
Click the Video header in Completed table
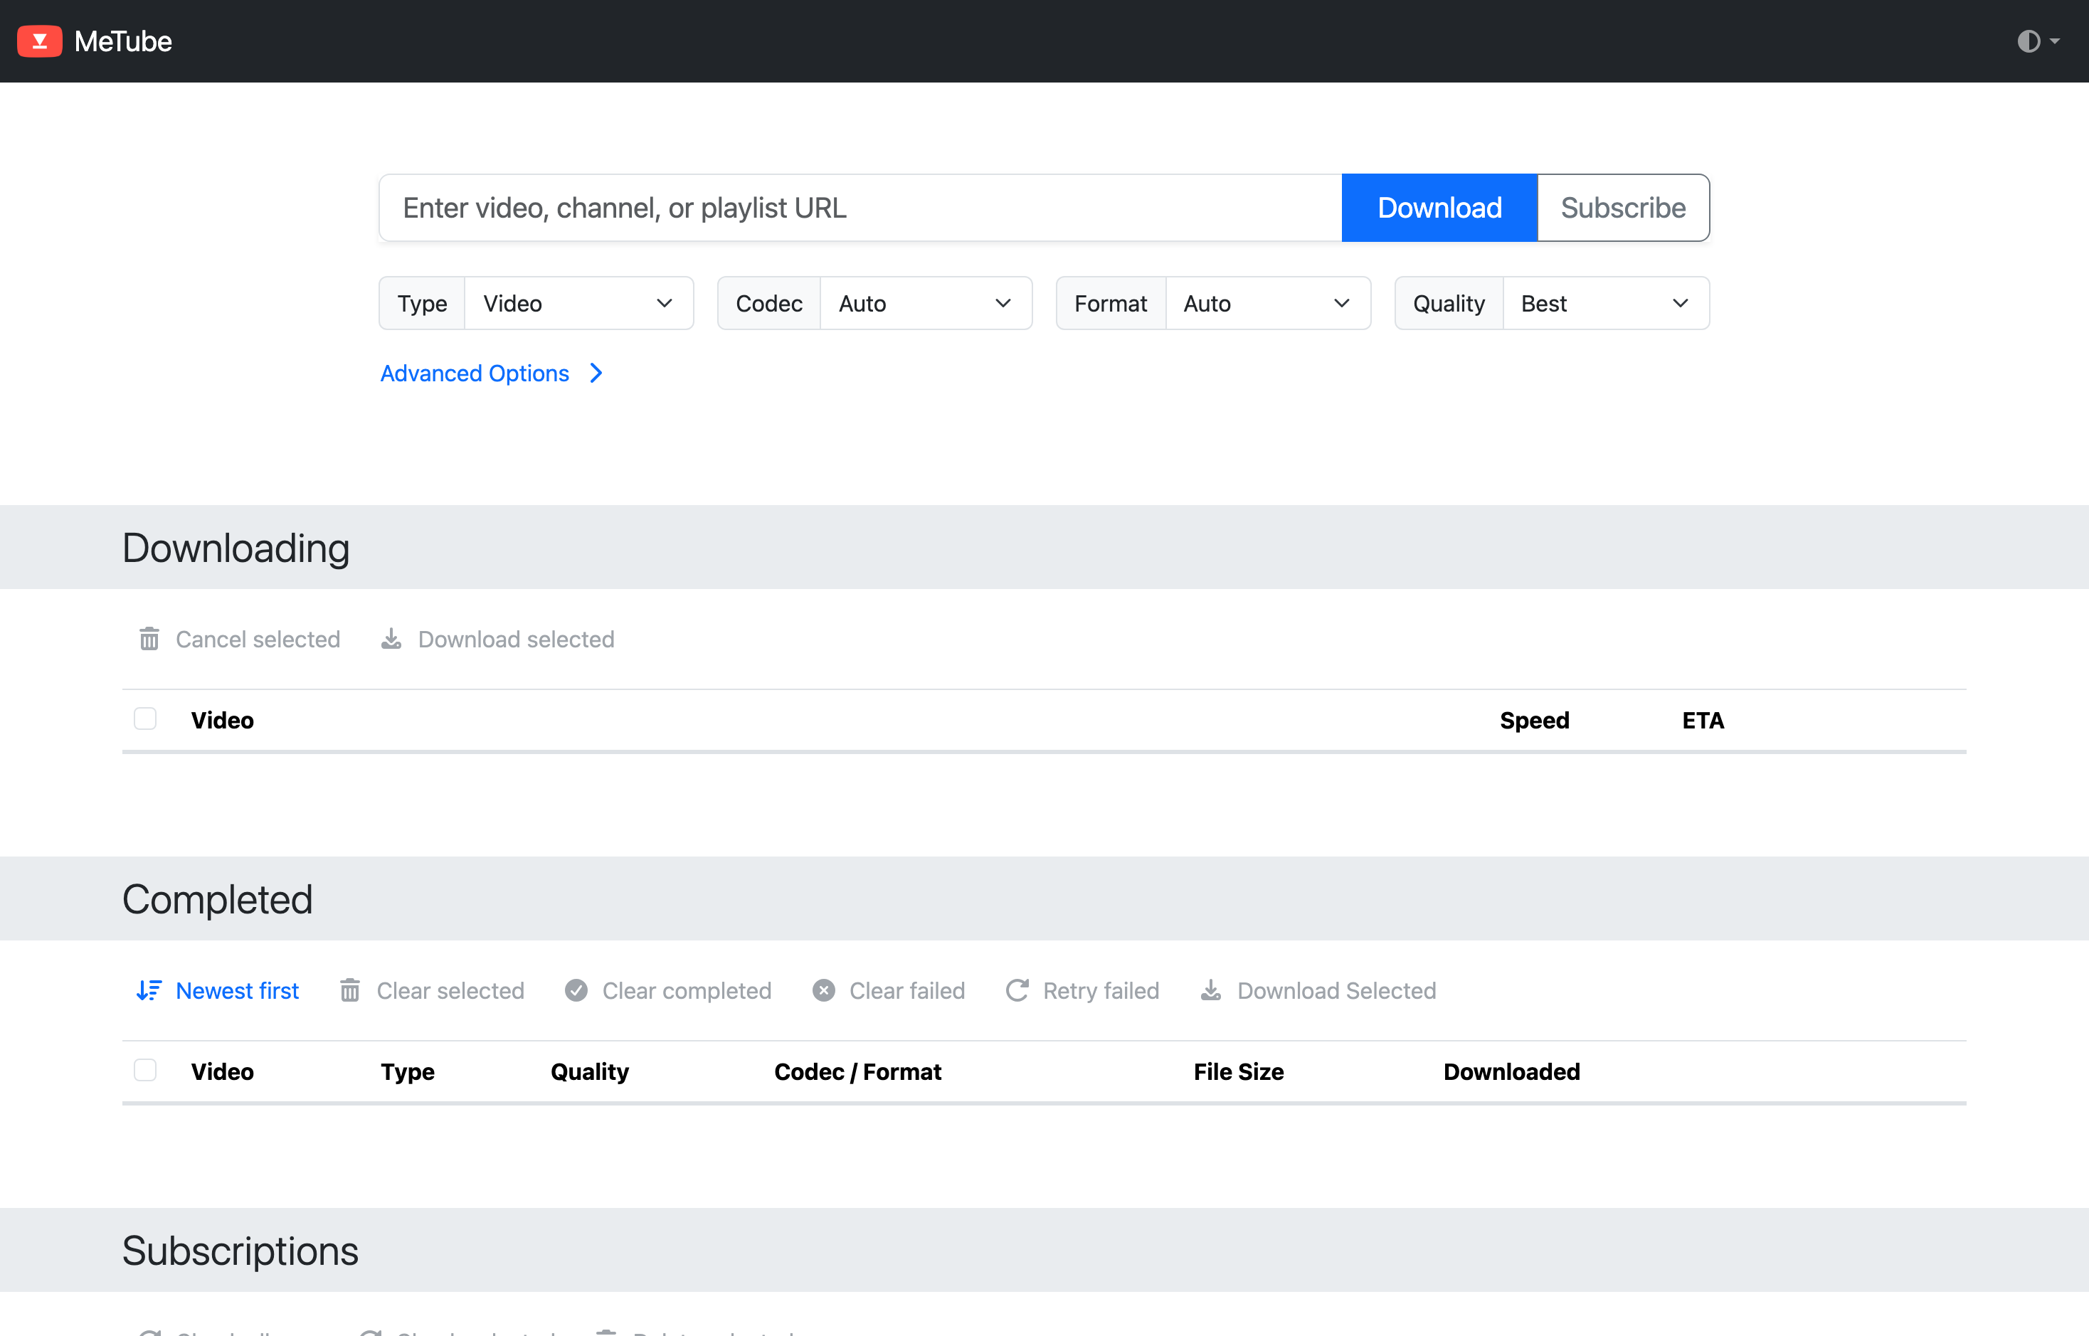222,1072
